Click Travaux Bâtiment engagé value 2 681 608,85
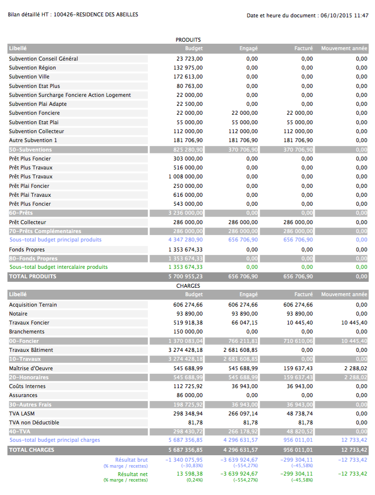Image resolution: width=375 pixels, height=495 pixels. (x=241, y=350)
